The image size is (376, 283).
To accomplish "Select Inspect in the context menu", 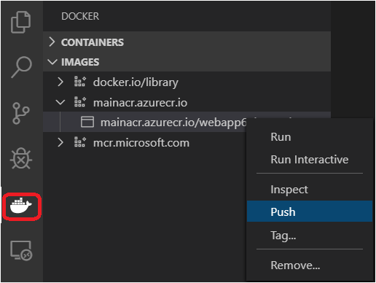I will pos(310,190).
